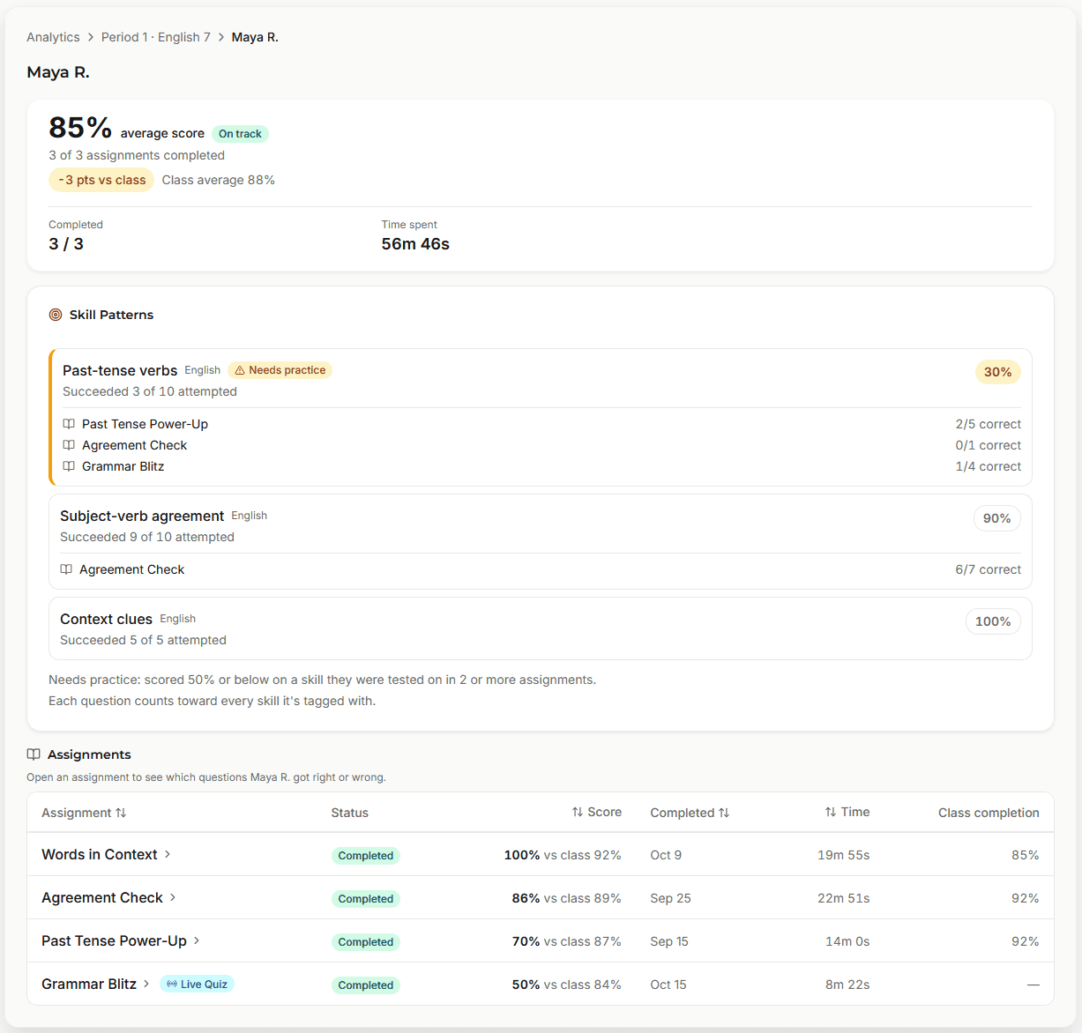Go to Analytics in the breadcrumb
The width and height of the screenshot is (1082, 1033).
(x=53, y=37)
